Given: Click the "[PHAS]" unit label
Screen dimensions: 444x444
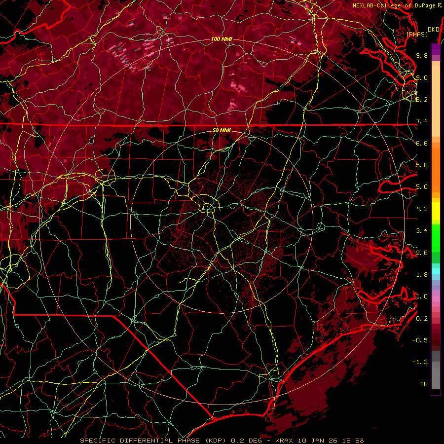Looking at the screenshot, I should point(417,34).
